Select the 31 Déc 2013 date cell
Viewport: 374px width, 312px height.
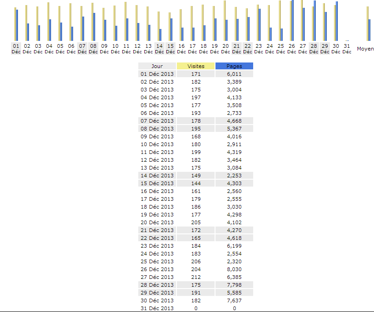pyautogui.click(x=157, y=308)
